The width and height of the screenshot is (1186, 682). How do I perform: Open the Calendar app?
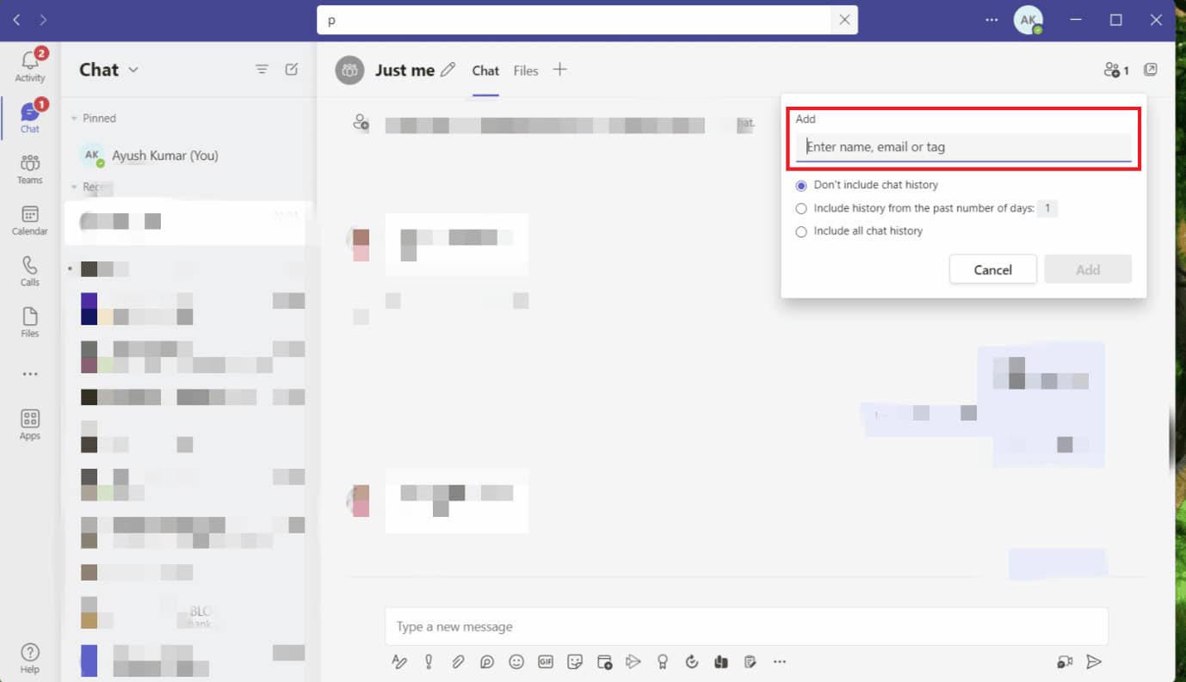point(30,221)
